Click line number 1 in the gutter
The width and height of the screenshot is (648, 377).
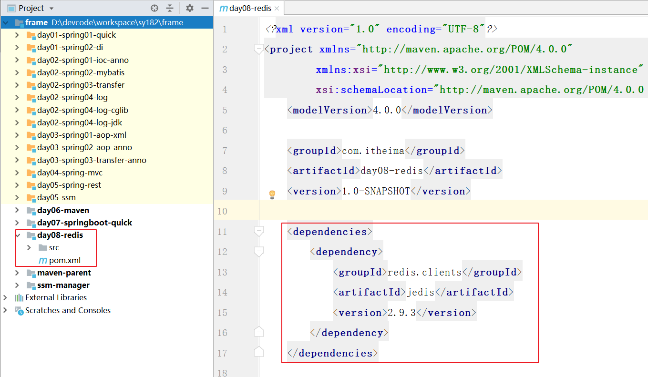coord(225,29)
